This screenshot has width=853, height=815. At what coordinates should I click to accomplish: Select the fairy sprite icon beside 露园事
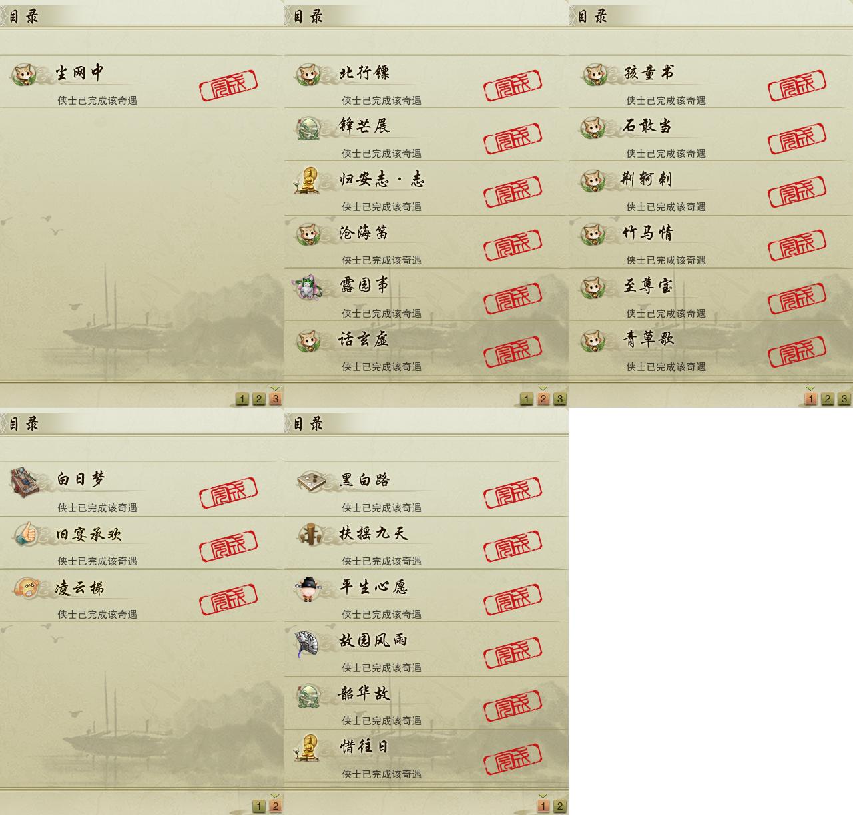click(306, 287)
